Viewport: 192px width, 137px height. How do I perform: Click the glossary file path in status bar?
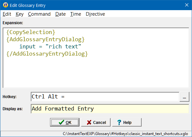pyautogui.click(x=125, y=134)
